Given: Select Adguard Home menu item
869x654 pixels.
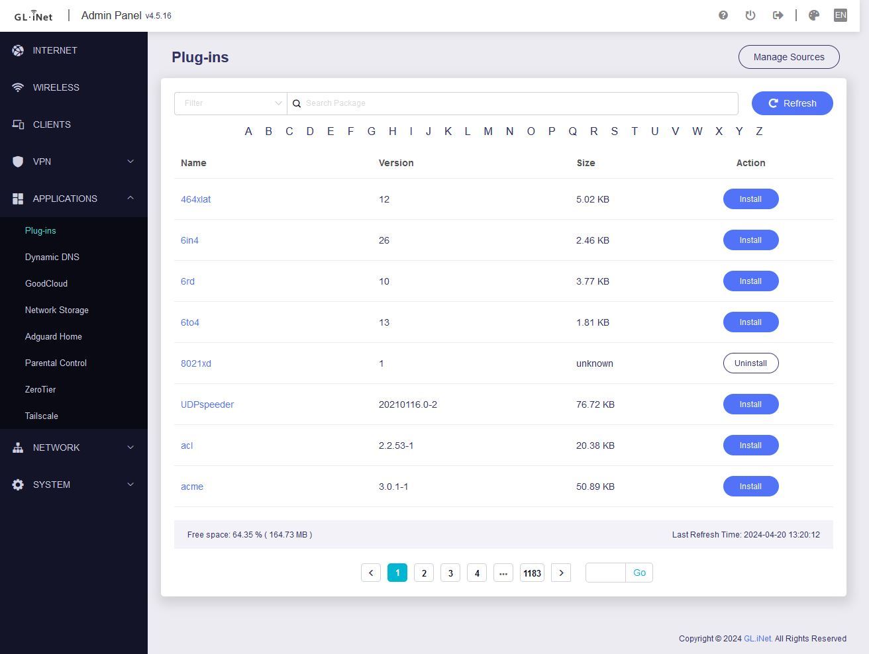Looking at the screenshot, I should point(54,336).
